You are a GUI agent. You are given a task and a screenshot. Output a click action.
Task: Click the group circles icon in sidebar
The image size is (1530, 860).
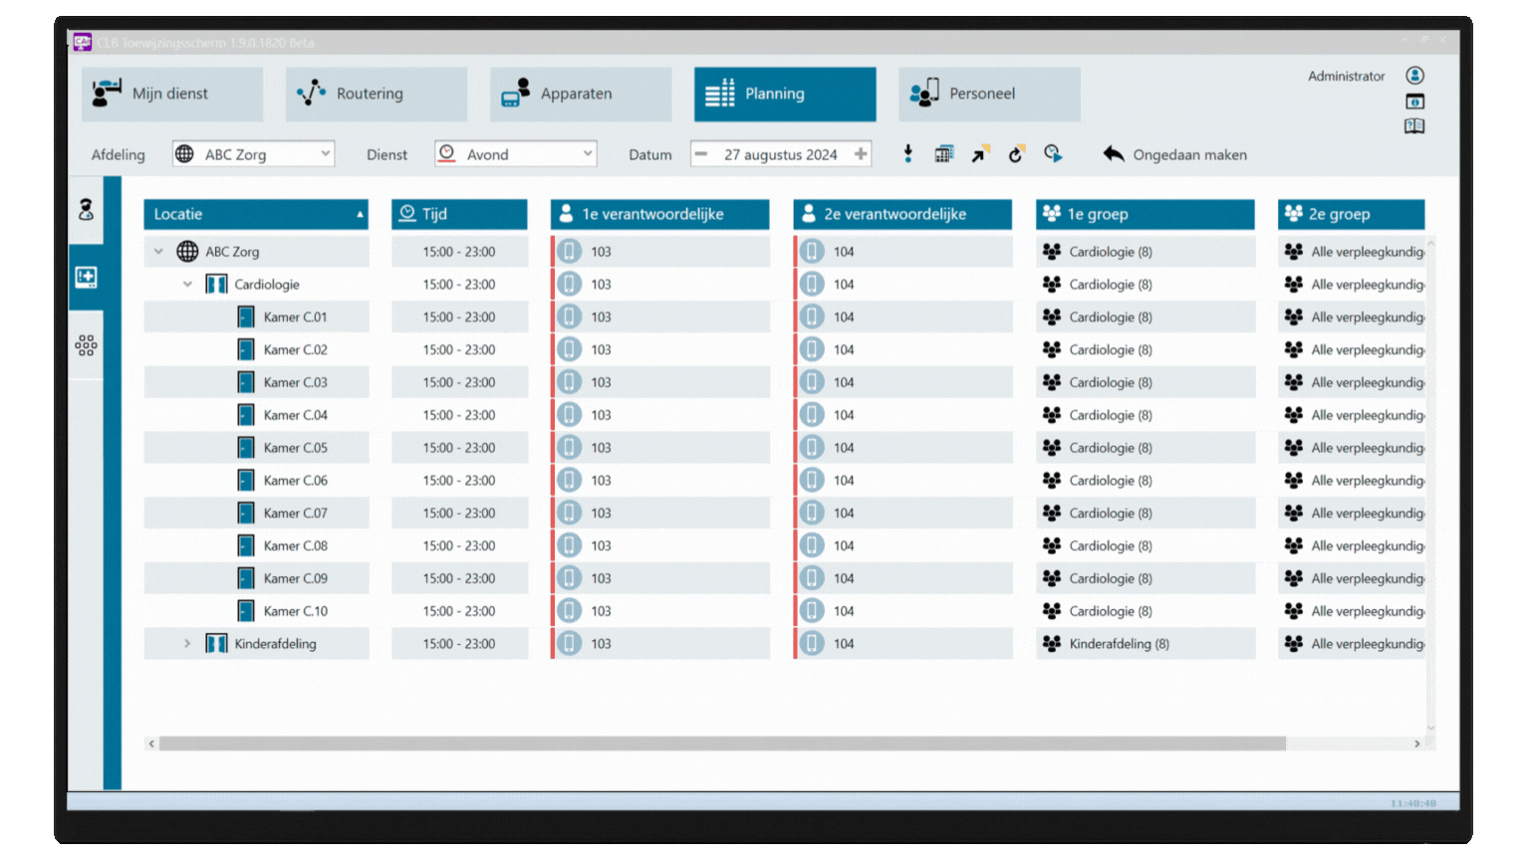tap(87, 345)
